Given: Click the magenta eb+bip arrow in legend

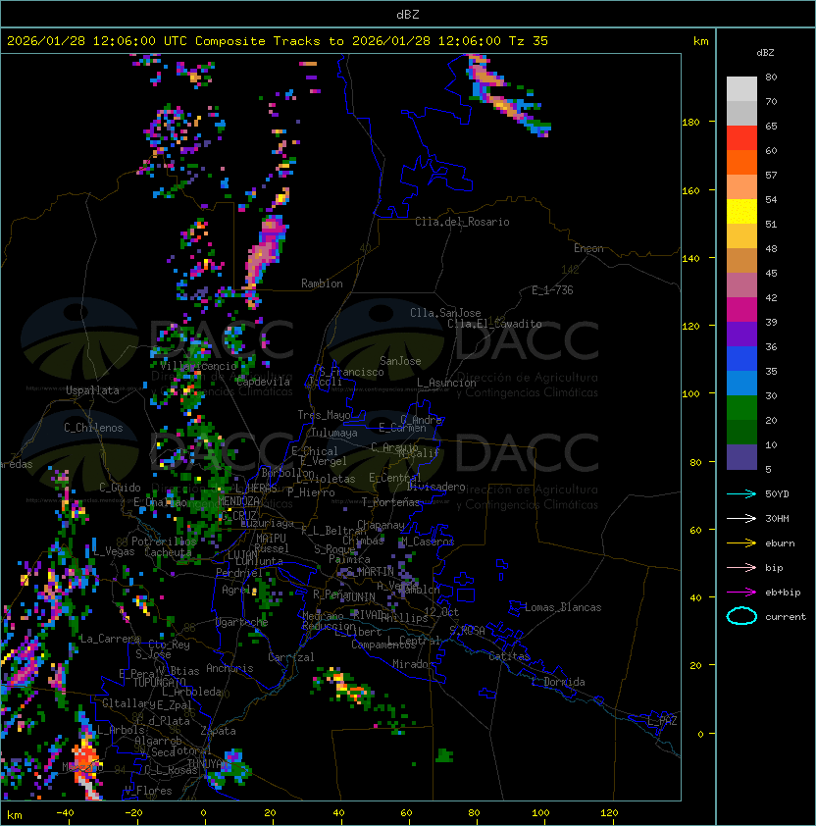Looking at the screenshot, I should click(741, 593).
